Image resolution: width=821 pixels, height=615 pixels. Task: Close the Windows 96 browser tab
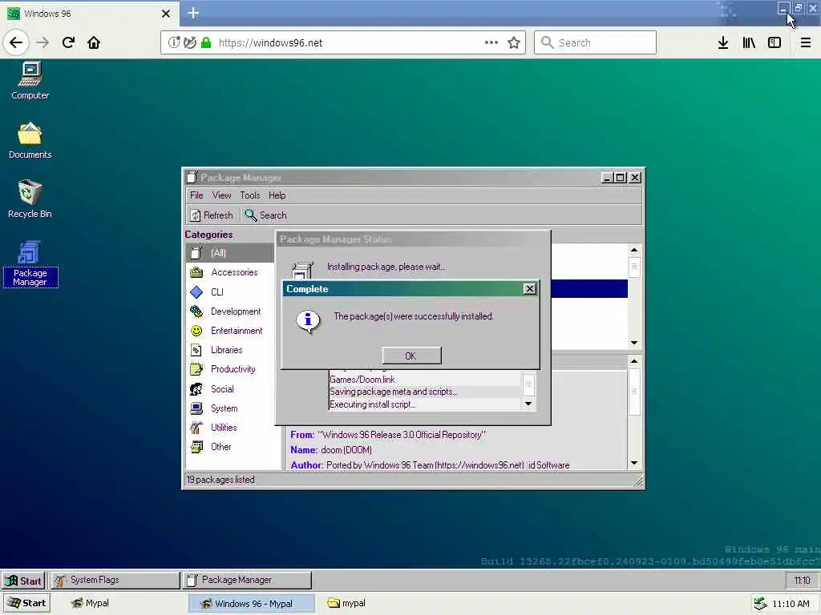[166, 14]
